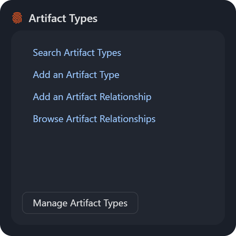236x236 pixels.
Task: Browse the list of artifact relationships
Action: 94,119
